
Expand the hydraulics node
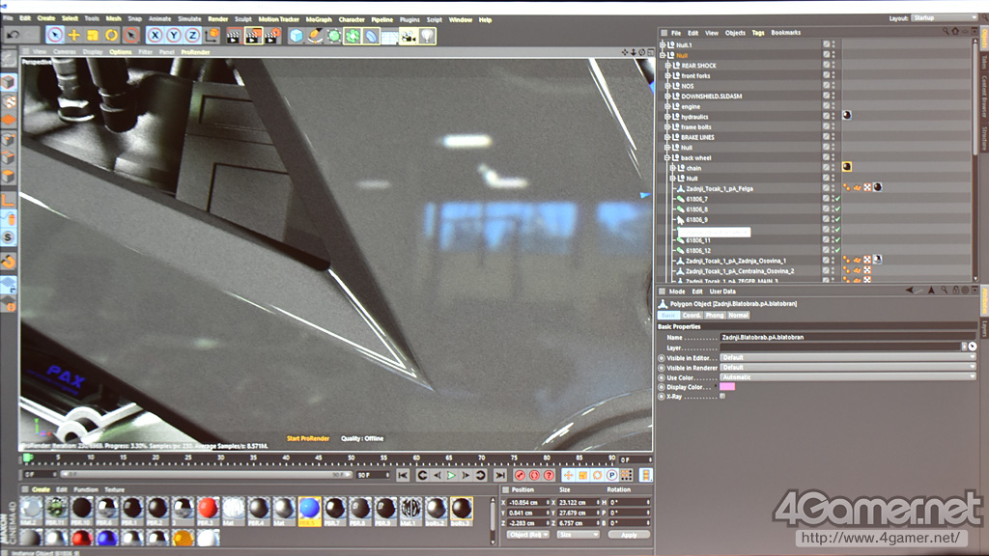click(x=667, y=117)
